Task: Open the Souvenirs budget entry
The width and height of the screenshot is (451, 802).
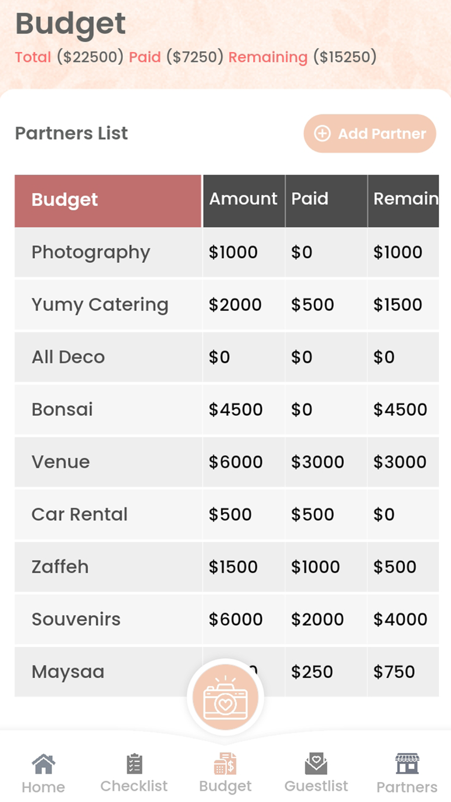Action: click(x=227, y=619)
